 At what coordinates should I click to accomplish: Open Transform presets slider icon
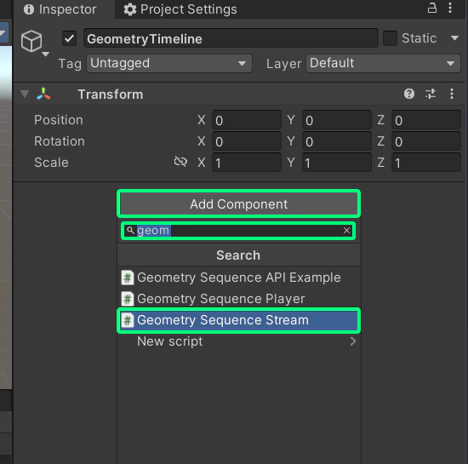coord(430,94)
